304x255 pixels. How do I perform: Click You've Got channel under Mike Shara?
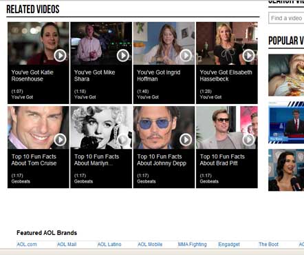85,97
